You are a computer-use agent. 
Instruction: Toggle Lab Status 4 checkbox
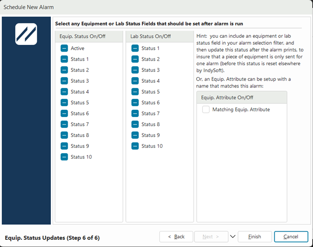coord(135,81)
